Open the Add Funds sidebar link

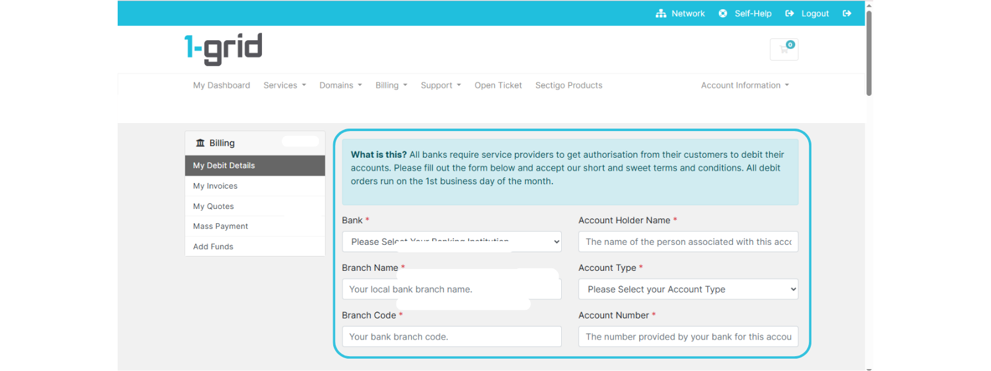point(213,247)
